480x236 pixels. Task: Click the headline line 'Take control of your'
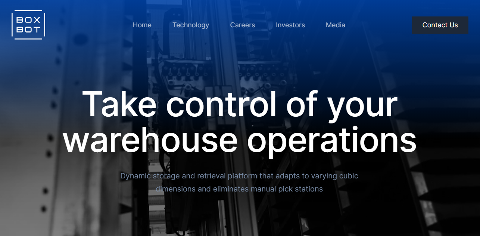[240, 104]
